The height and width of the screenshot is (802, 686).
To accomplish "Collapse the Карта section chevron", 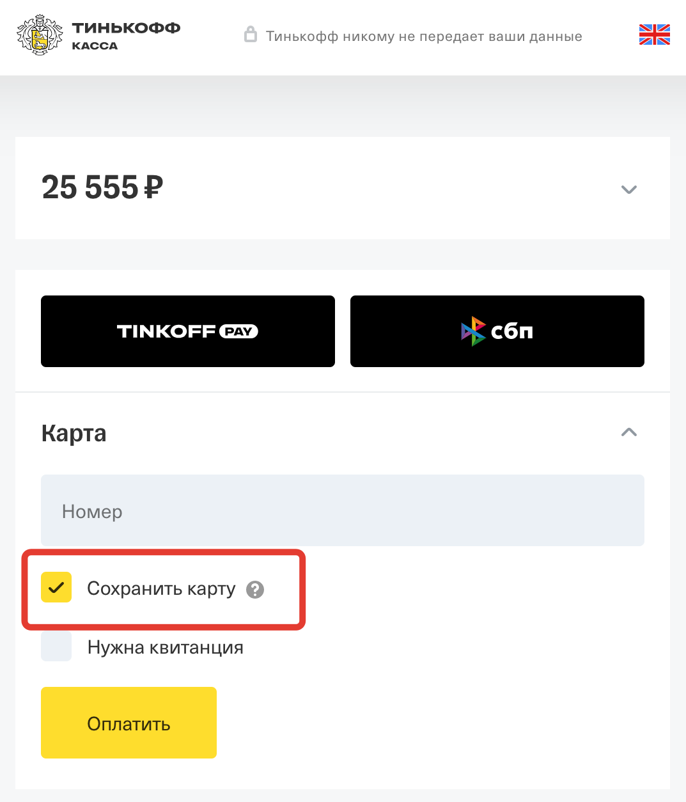I will (x=629, y=432).
